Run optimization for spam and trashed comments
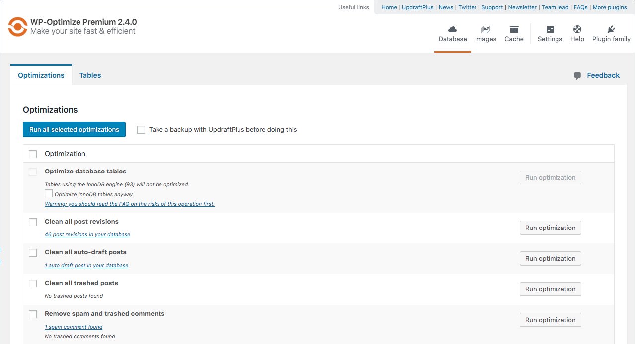This screenshot has height=344, width=635. (550, 320)
